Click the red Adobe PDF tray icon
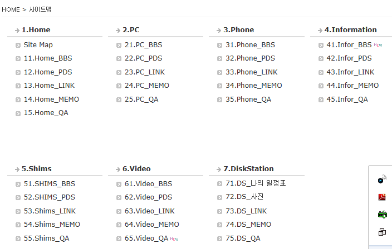This screenshot has width=392, height=249. (382, 197)
